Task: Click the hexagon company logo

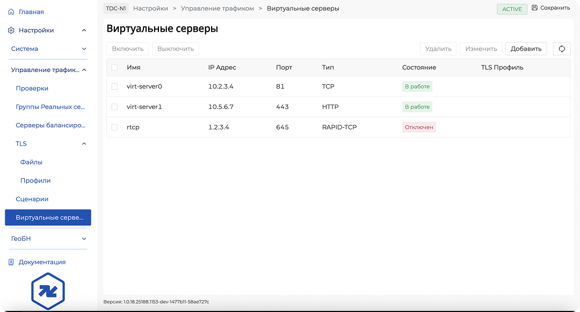Action: pos(48,292)
